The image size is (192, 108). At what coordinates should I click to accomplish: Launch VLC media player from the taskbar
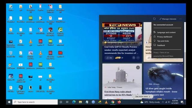(x=106, y=102)
